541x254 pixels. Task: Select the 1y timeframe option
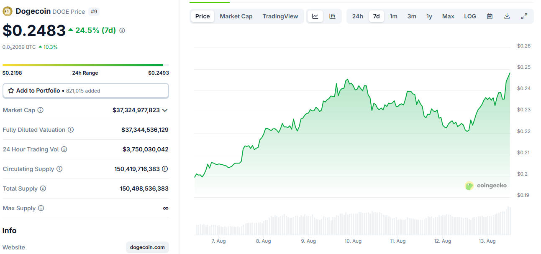(429, 16)
